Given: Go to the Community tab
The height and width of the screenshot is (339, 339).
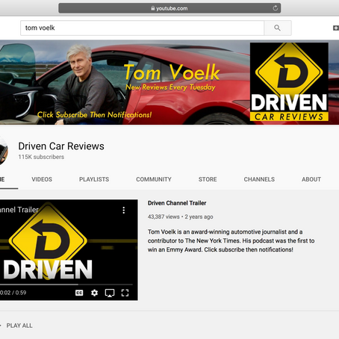Looking at the screenshot, I should 154,179.
